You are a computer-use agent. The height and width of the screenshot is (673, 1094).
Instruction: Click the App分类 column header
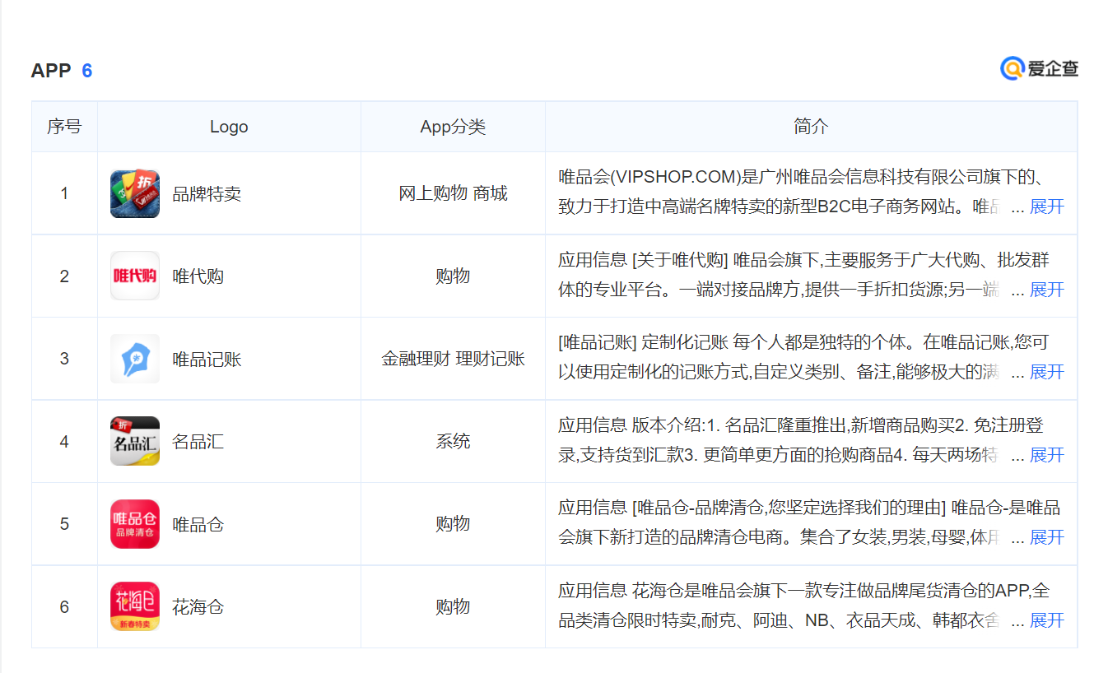(453, 127)
